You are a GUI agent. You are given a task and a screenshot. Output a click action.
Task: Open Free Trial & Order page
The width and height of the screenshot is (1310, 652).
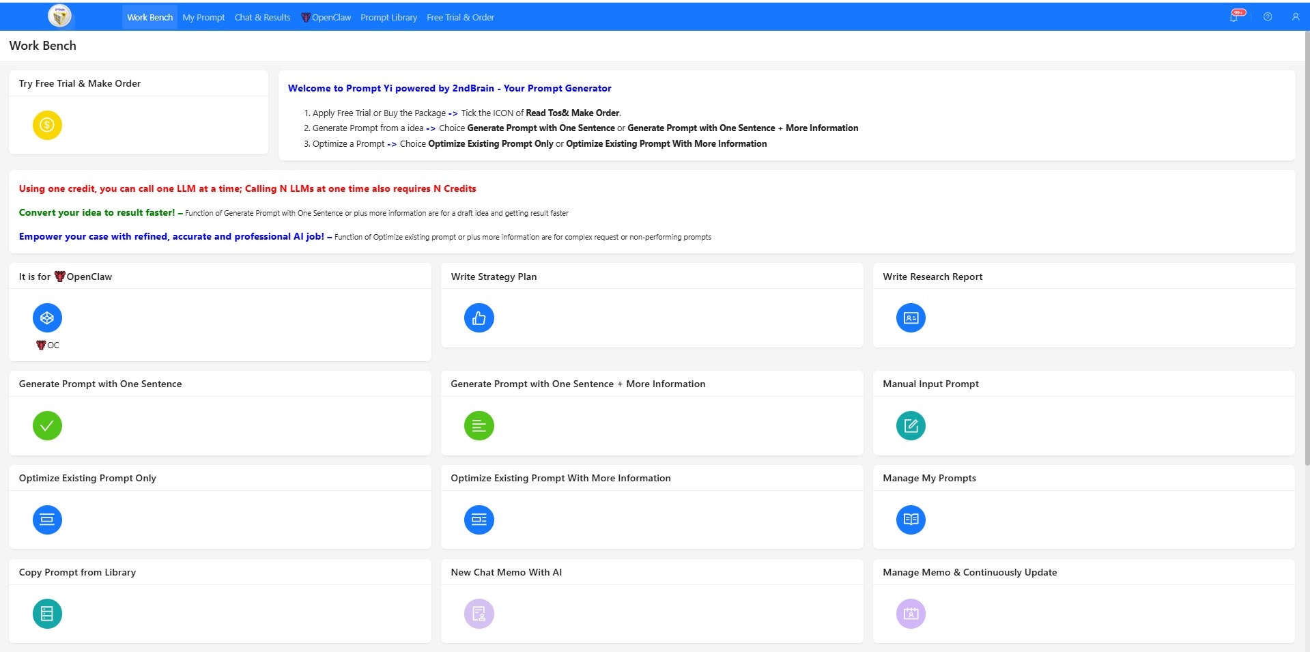pos(460,17)
